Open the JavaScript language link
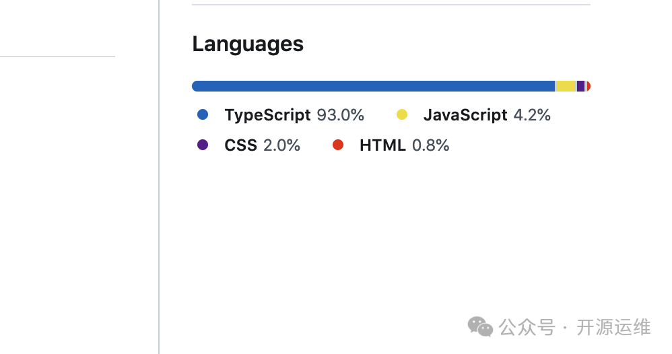 (x=465, y=115)
